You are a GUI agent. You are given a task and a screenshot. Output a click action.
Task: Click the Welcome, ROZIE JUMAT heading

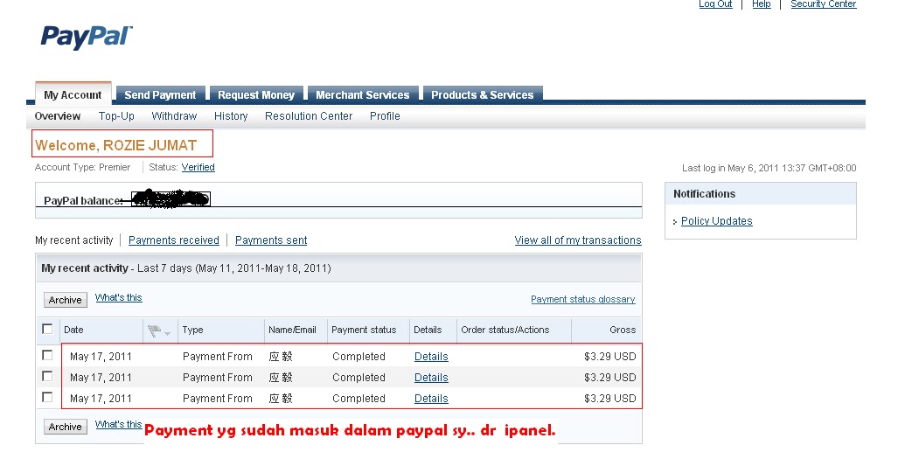coord(116,145)
